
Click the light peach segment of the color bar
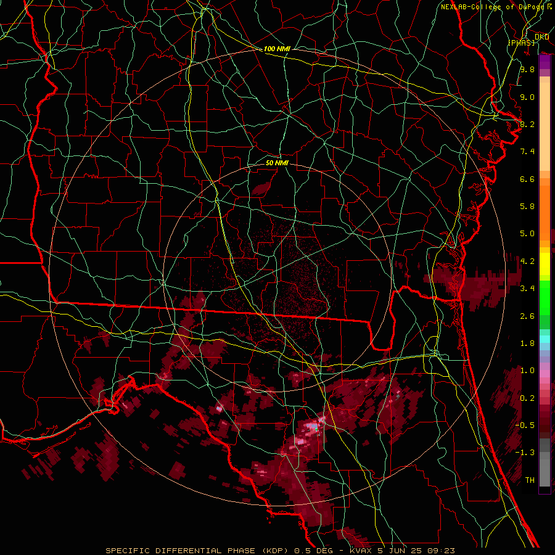click(x=545, y=126)
